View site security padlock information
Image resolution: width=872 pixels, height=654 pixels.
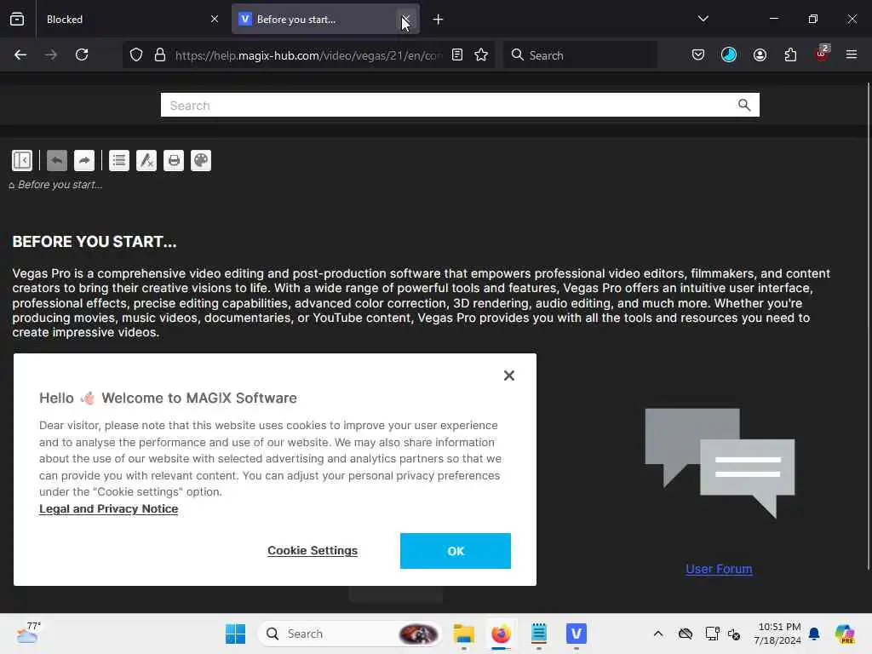[160, 55]
